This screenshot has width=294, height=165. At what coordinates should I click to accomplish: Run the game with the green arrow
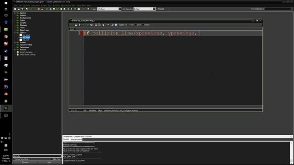coord(32,9)
